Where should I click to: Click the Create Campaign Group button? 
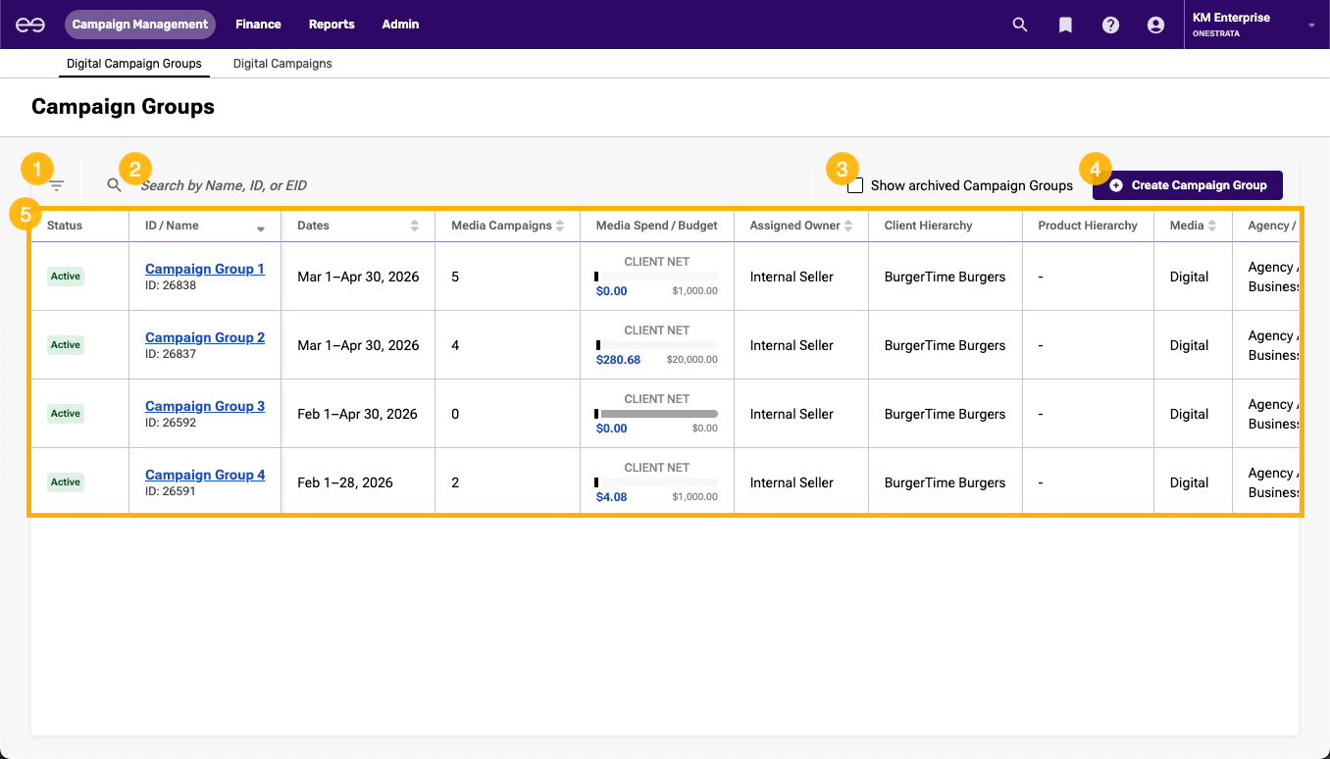point(1187,185)
